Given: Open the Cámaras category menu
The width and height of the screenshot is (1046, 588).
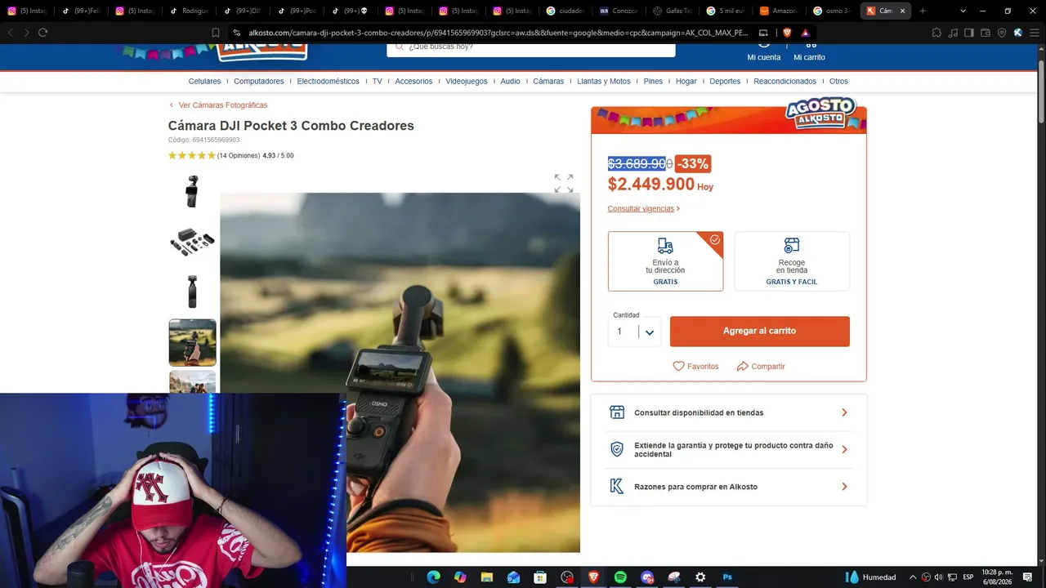Looking at the screenshot, I should pos(548,82).
